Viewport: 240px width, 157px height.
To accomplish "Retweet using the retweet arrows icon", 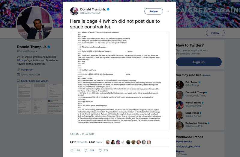I will pos(86,150).
